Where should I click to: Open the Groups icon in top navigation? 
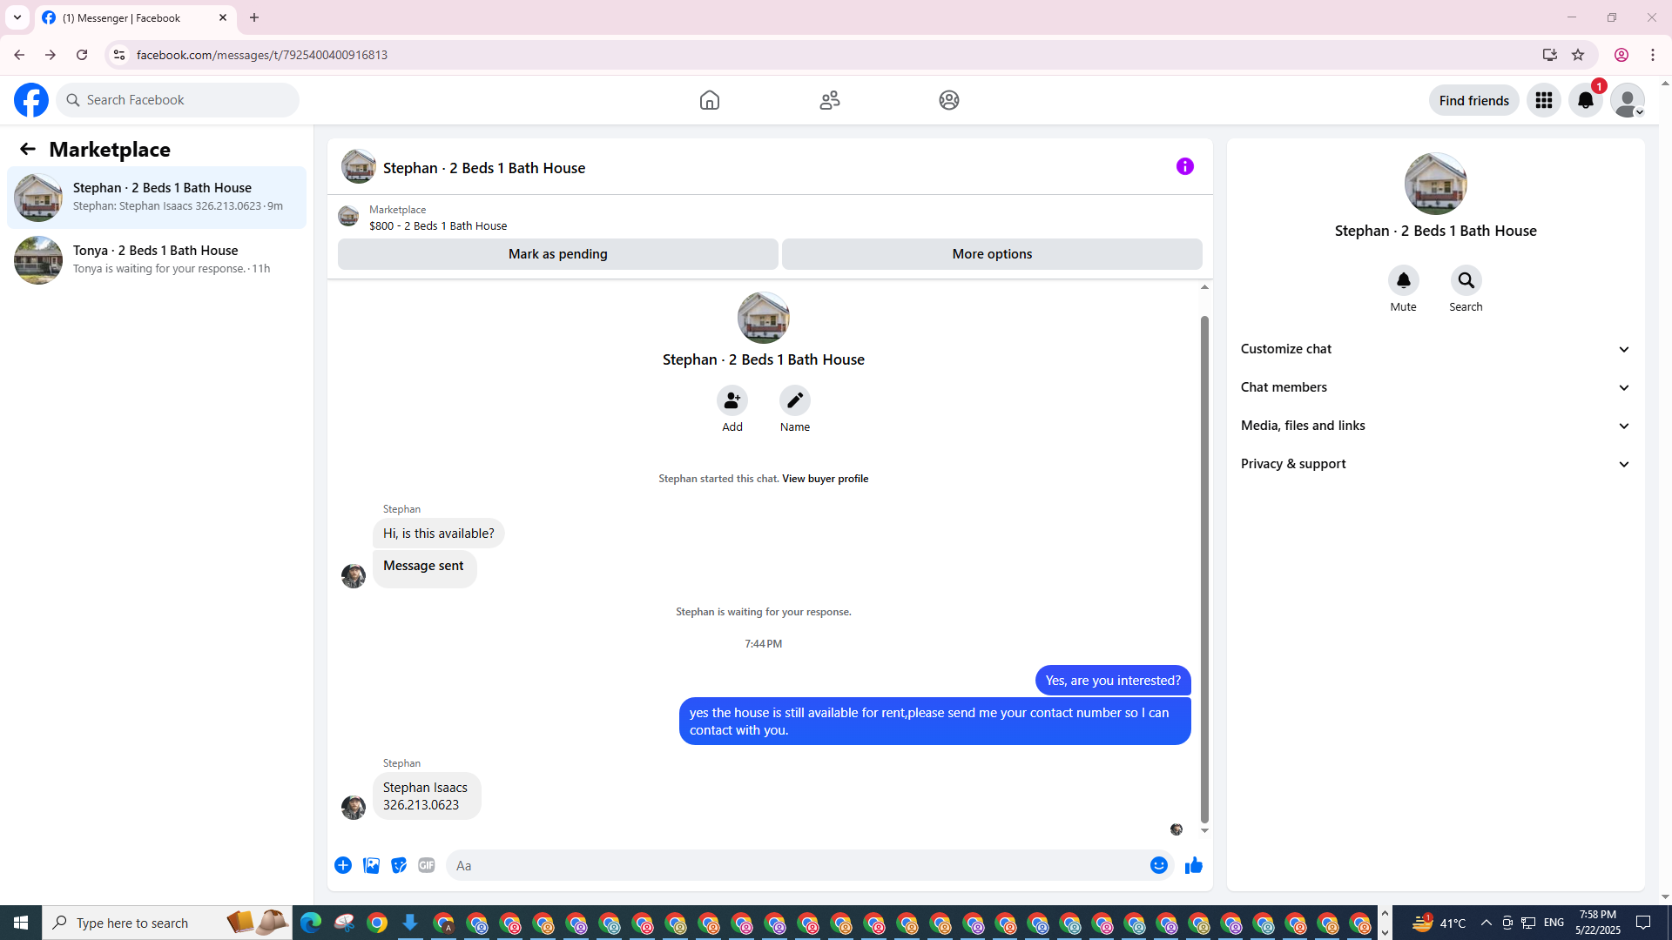pyautogui.click(x=949, y=100)
